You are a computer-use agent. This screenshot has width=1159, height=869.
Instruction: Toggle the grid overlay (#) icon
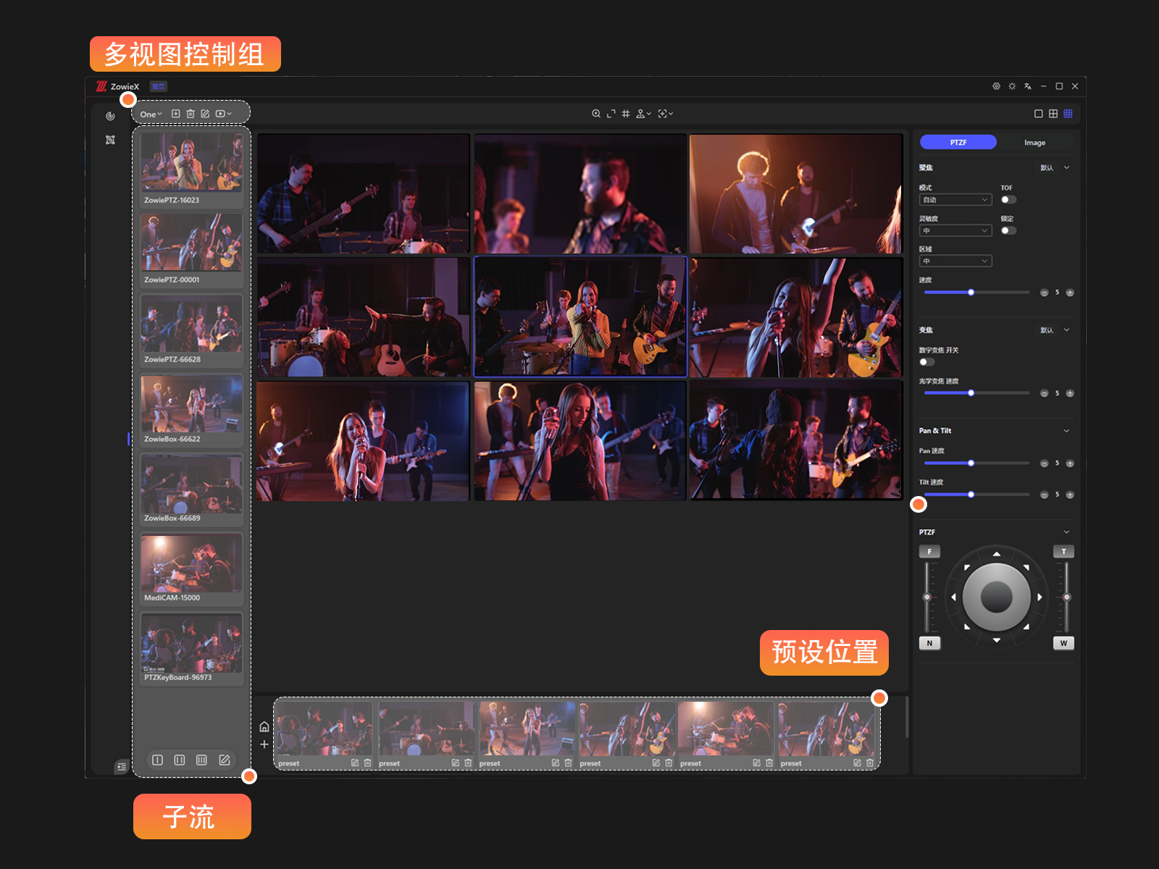pos(626,114)
